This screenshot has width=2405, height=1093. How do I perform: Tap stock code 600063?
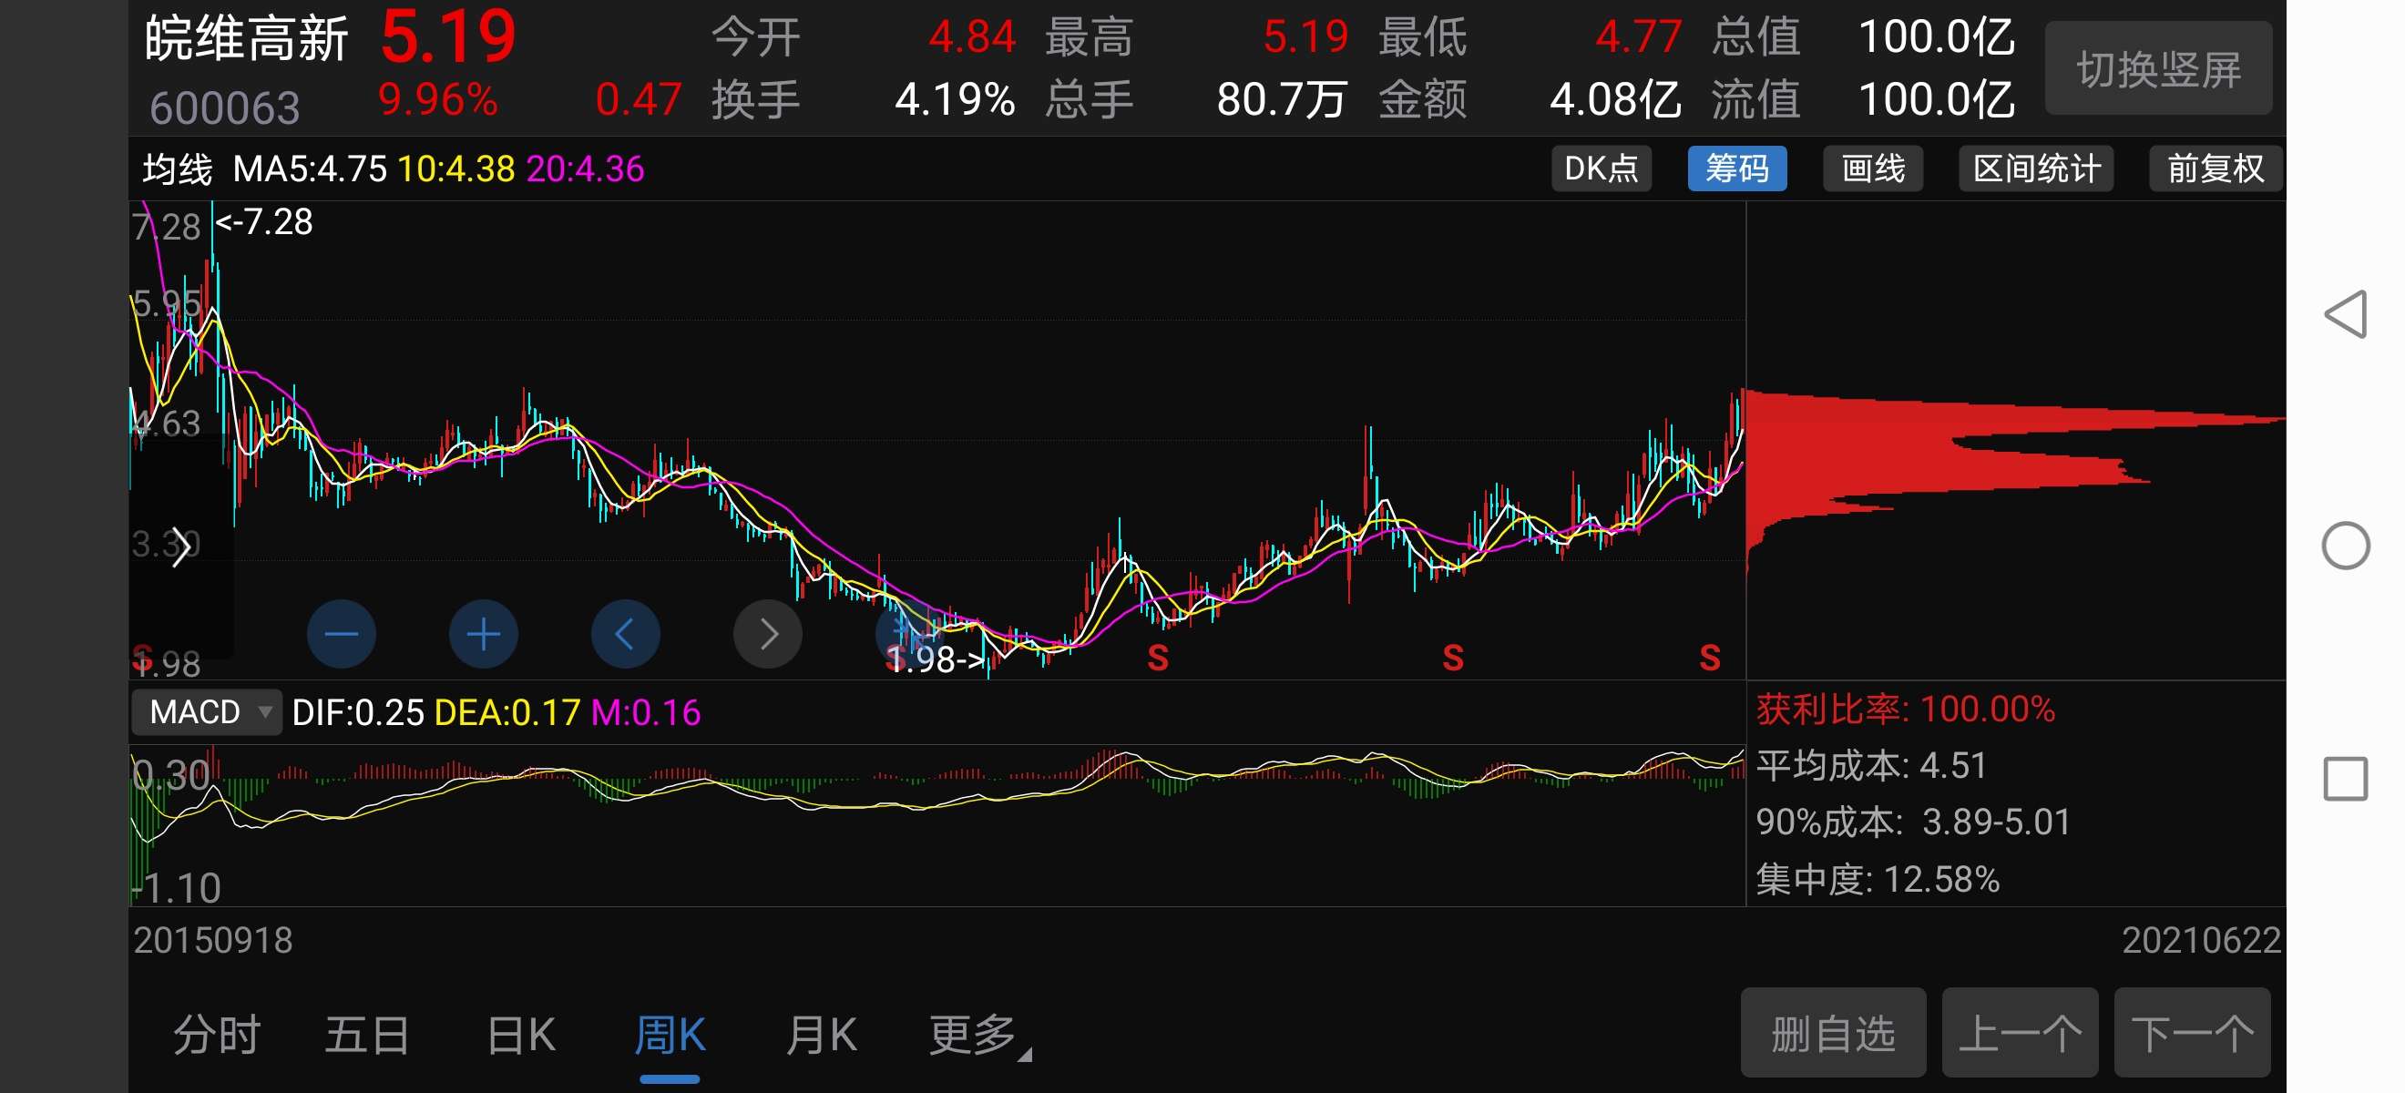coord(224,107)
